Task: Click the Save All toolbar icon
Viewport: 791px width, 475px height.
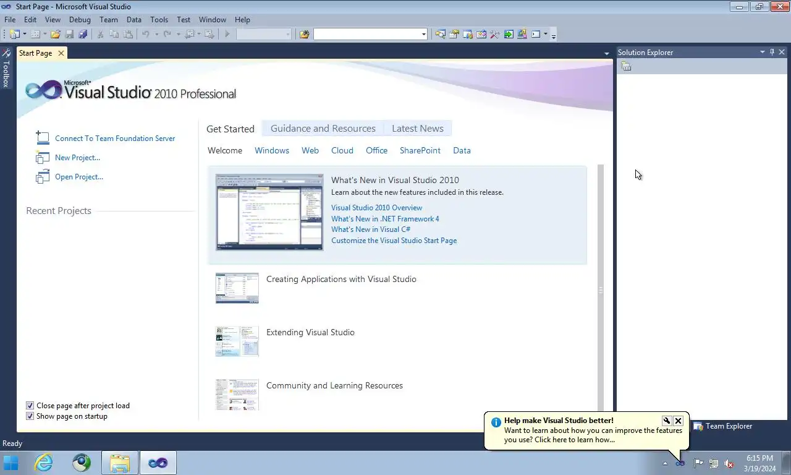Action: click(x=83, y=35)
